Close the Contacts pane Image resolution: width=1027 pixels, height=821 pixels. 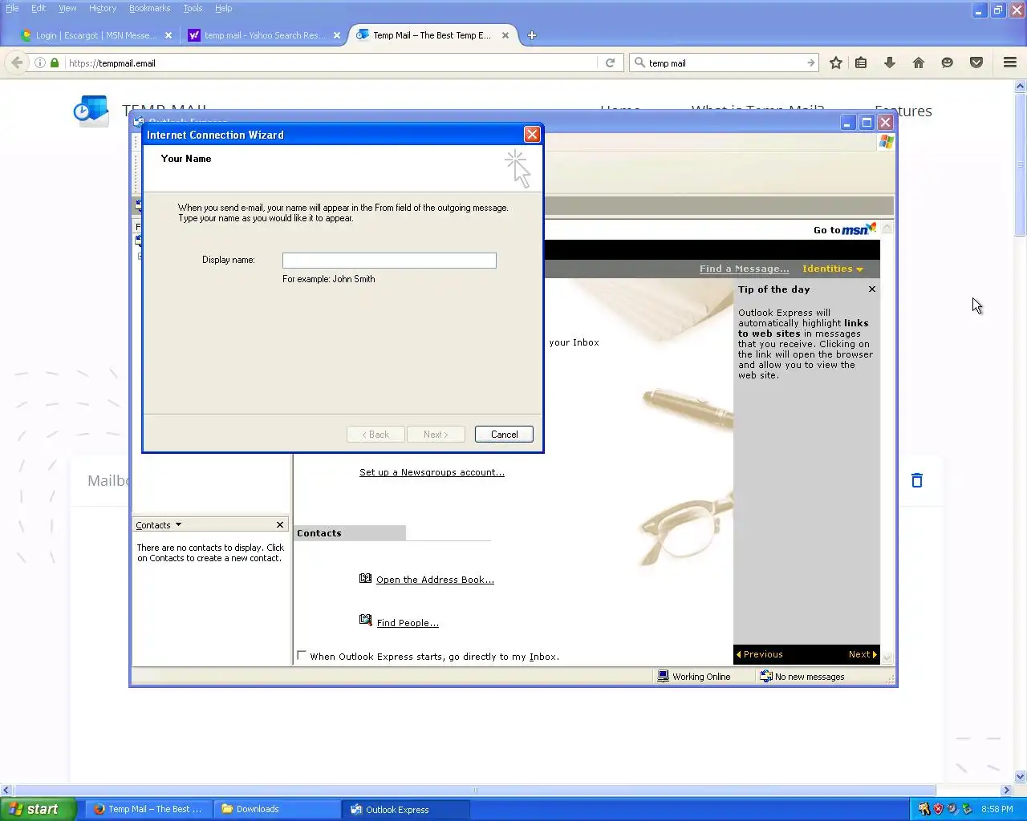pos(280,525)
